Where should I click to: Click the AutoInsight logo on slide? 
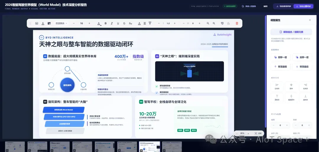pos(222,35)
